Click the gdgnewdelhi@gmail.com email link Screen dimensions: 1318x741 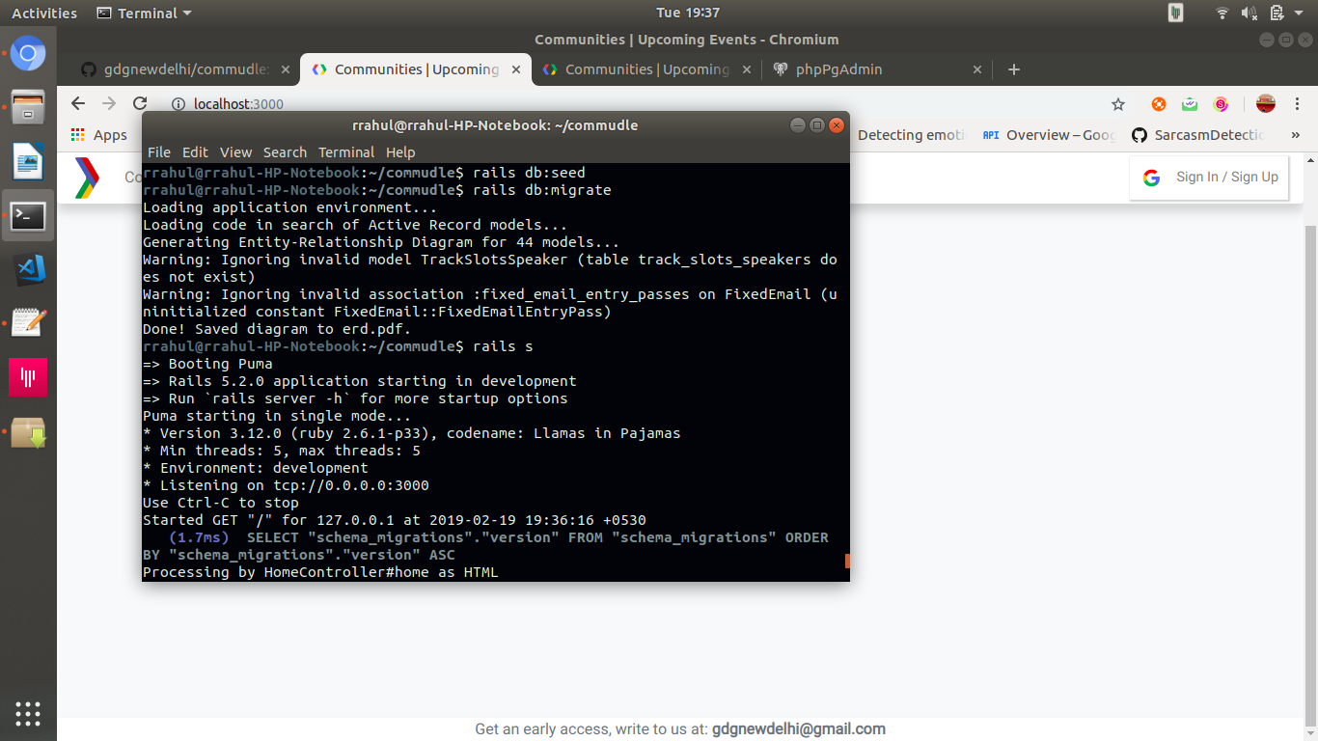tap(798, 728)
